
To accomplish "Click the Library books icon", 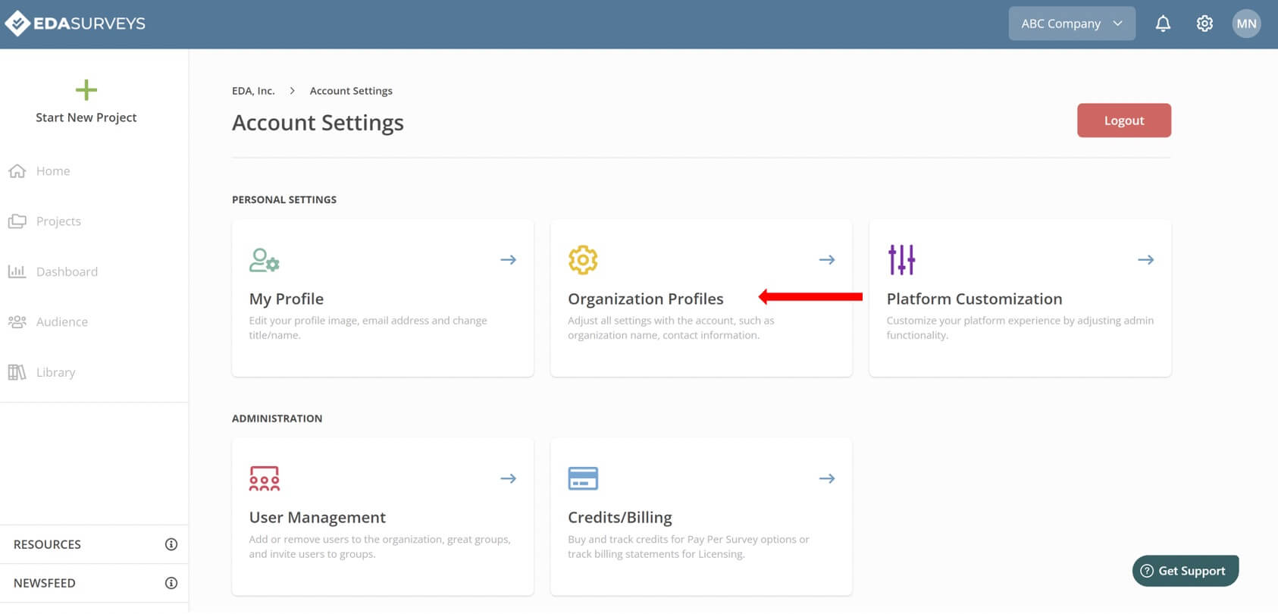I will [x=17, y=372].
